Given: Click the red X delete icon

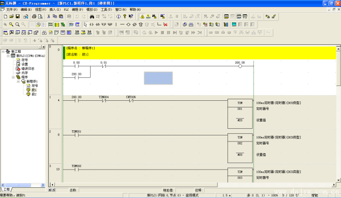Looking at the screenshot, I should coord(165,24).
